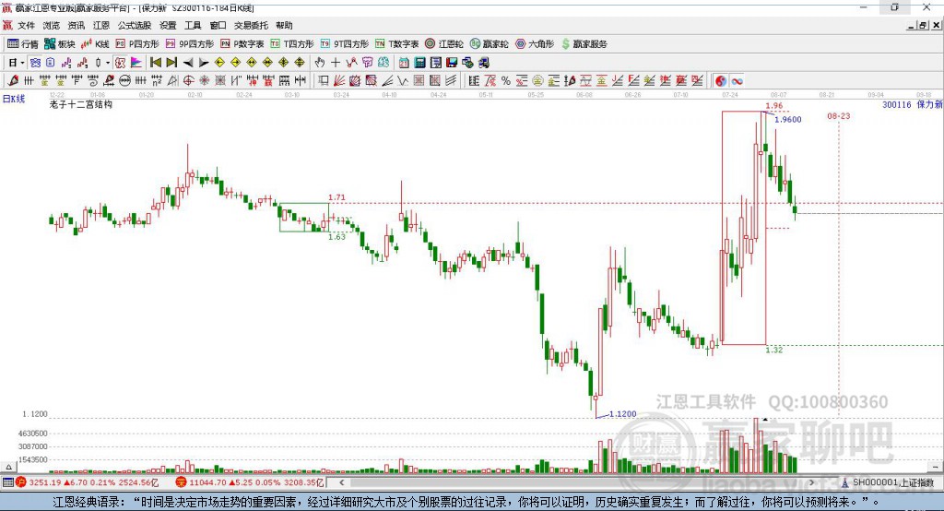The height and width of the screenshot is (511, 944).
Task: Open the 浏览 menu
Action: click(x=52, y=25)
